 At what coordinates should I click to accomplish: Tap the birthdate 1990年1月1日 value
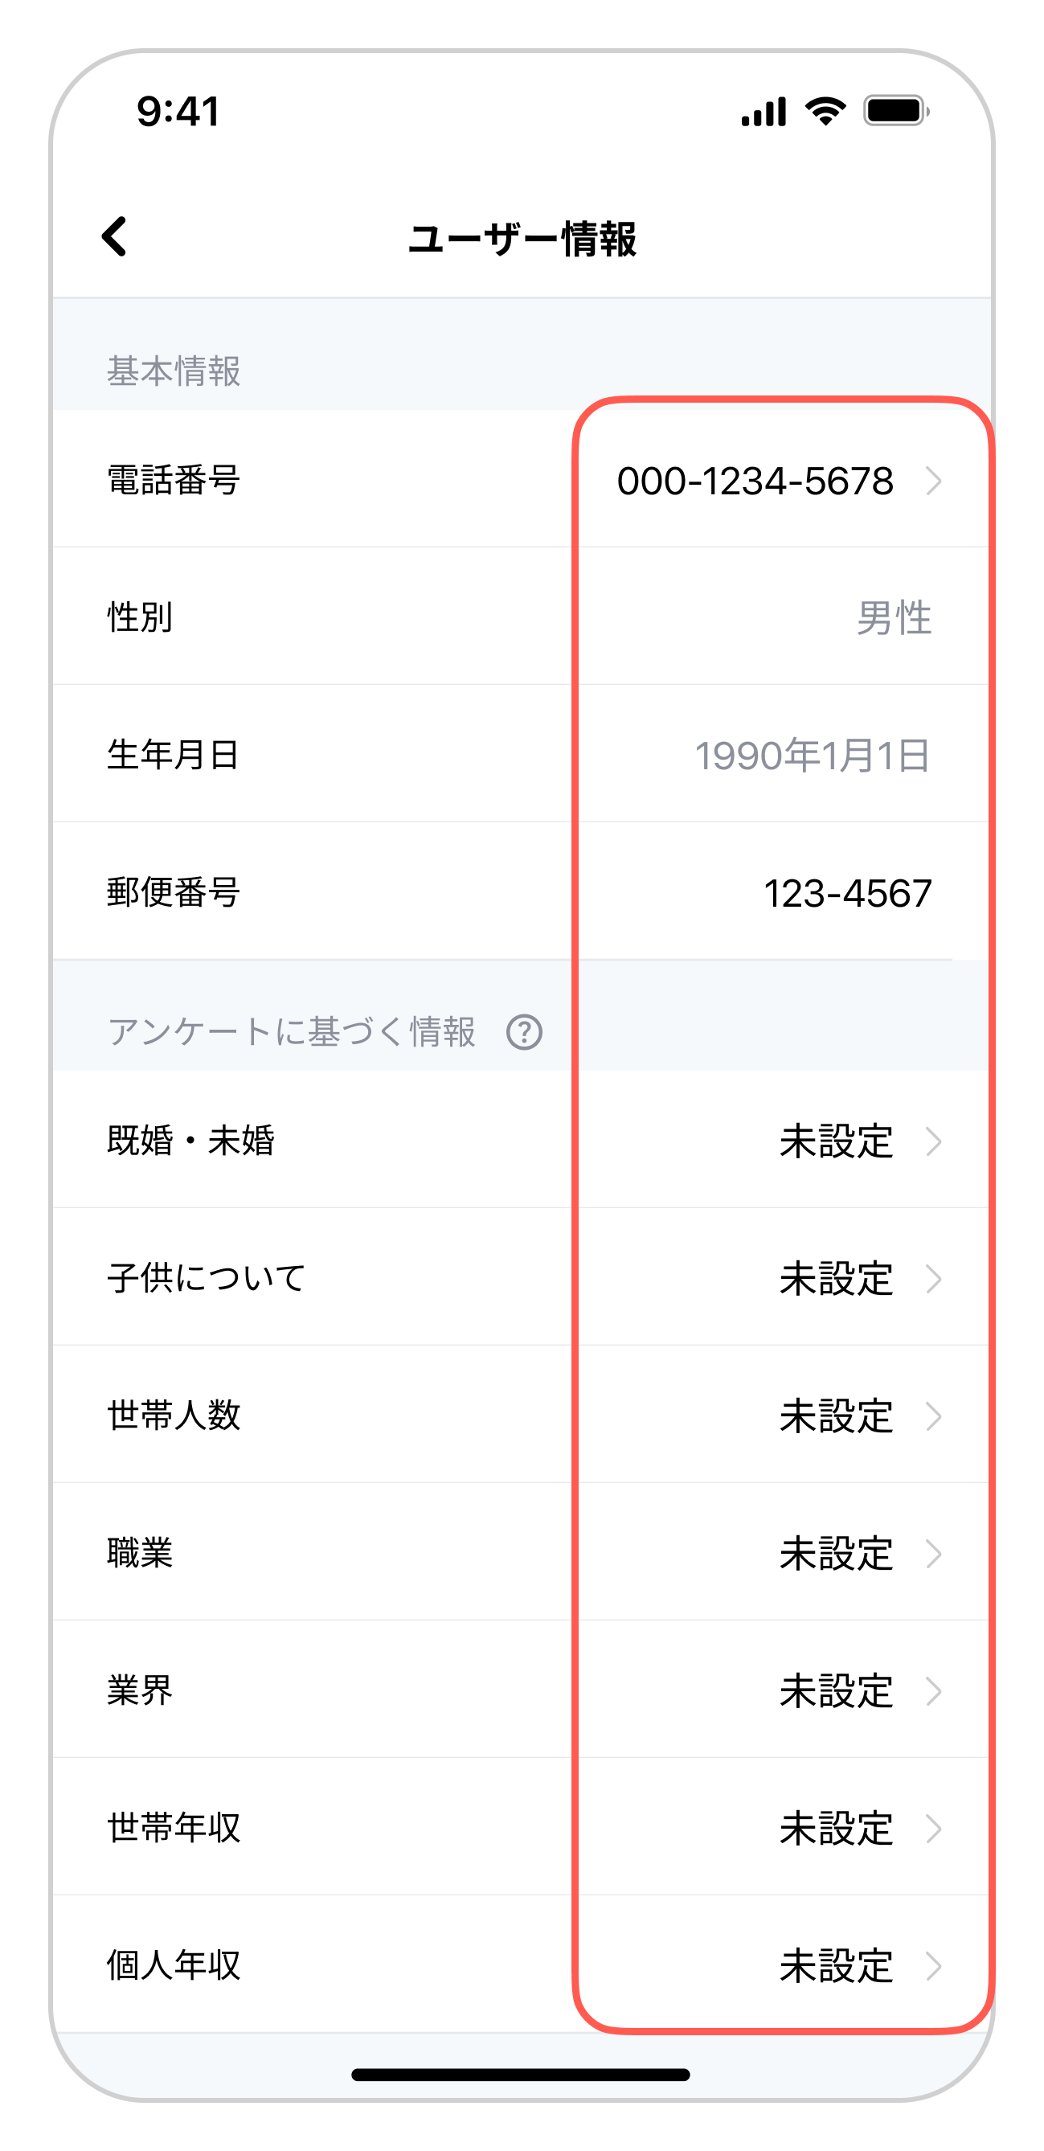tap(812, 756)
